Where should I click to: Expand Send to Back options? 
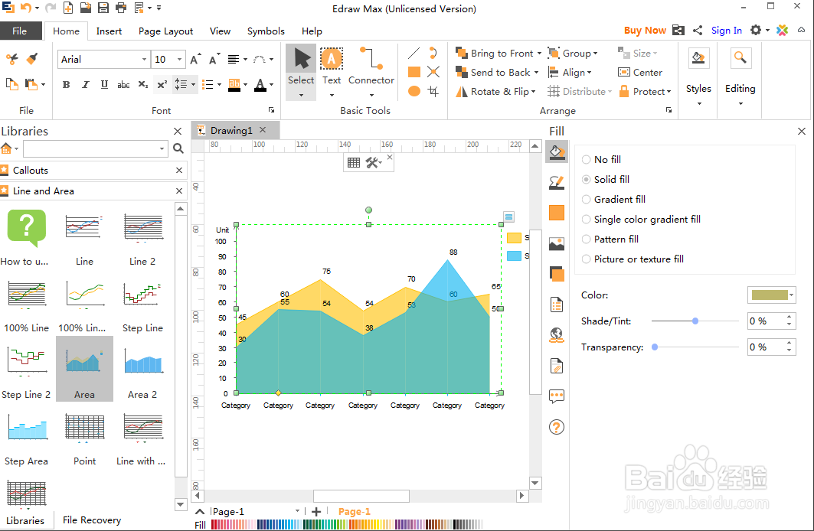pyautogui.click(x=536, y=73)
